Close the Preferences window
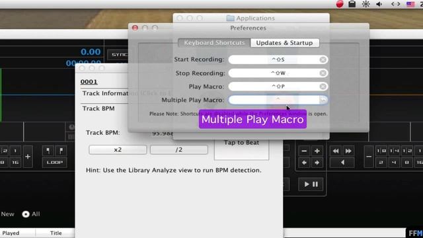 click(135, 28)
